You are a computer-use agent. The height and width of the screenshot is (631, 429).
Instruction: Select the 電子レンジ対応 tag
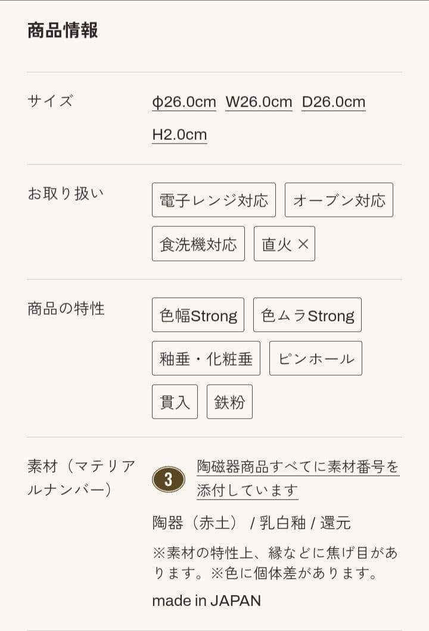pyautogui.click(x=214, y=200)
